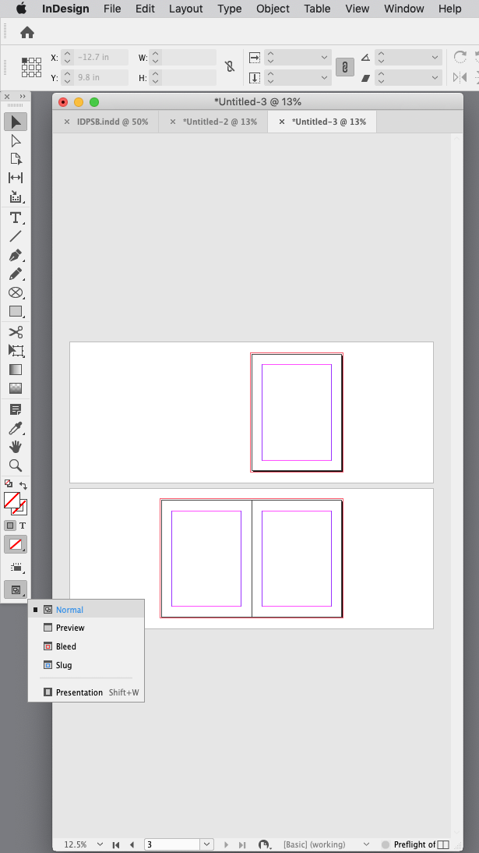The image size is (479, 853).
Task: Open the Scale Y percentage dropdown
Action: [325, 78]
